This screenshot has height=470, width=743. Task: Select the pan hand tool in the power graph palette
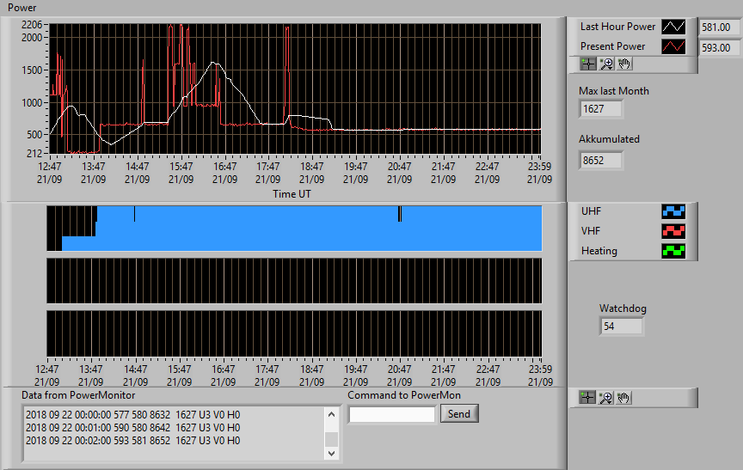coord(624,64)
